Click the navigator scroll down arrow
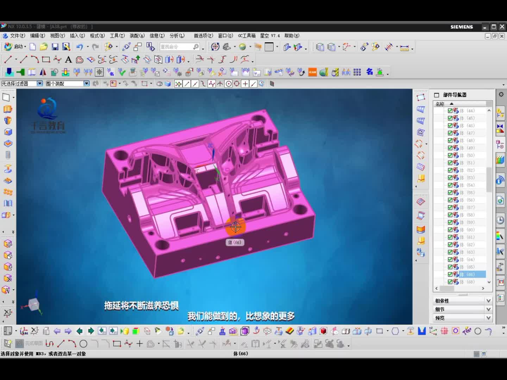This screenshot has height=380, width=507. [489, 282]
